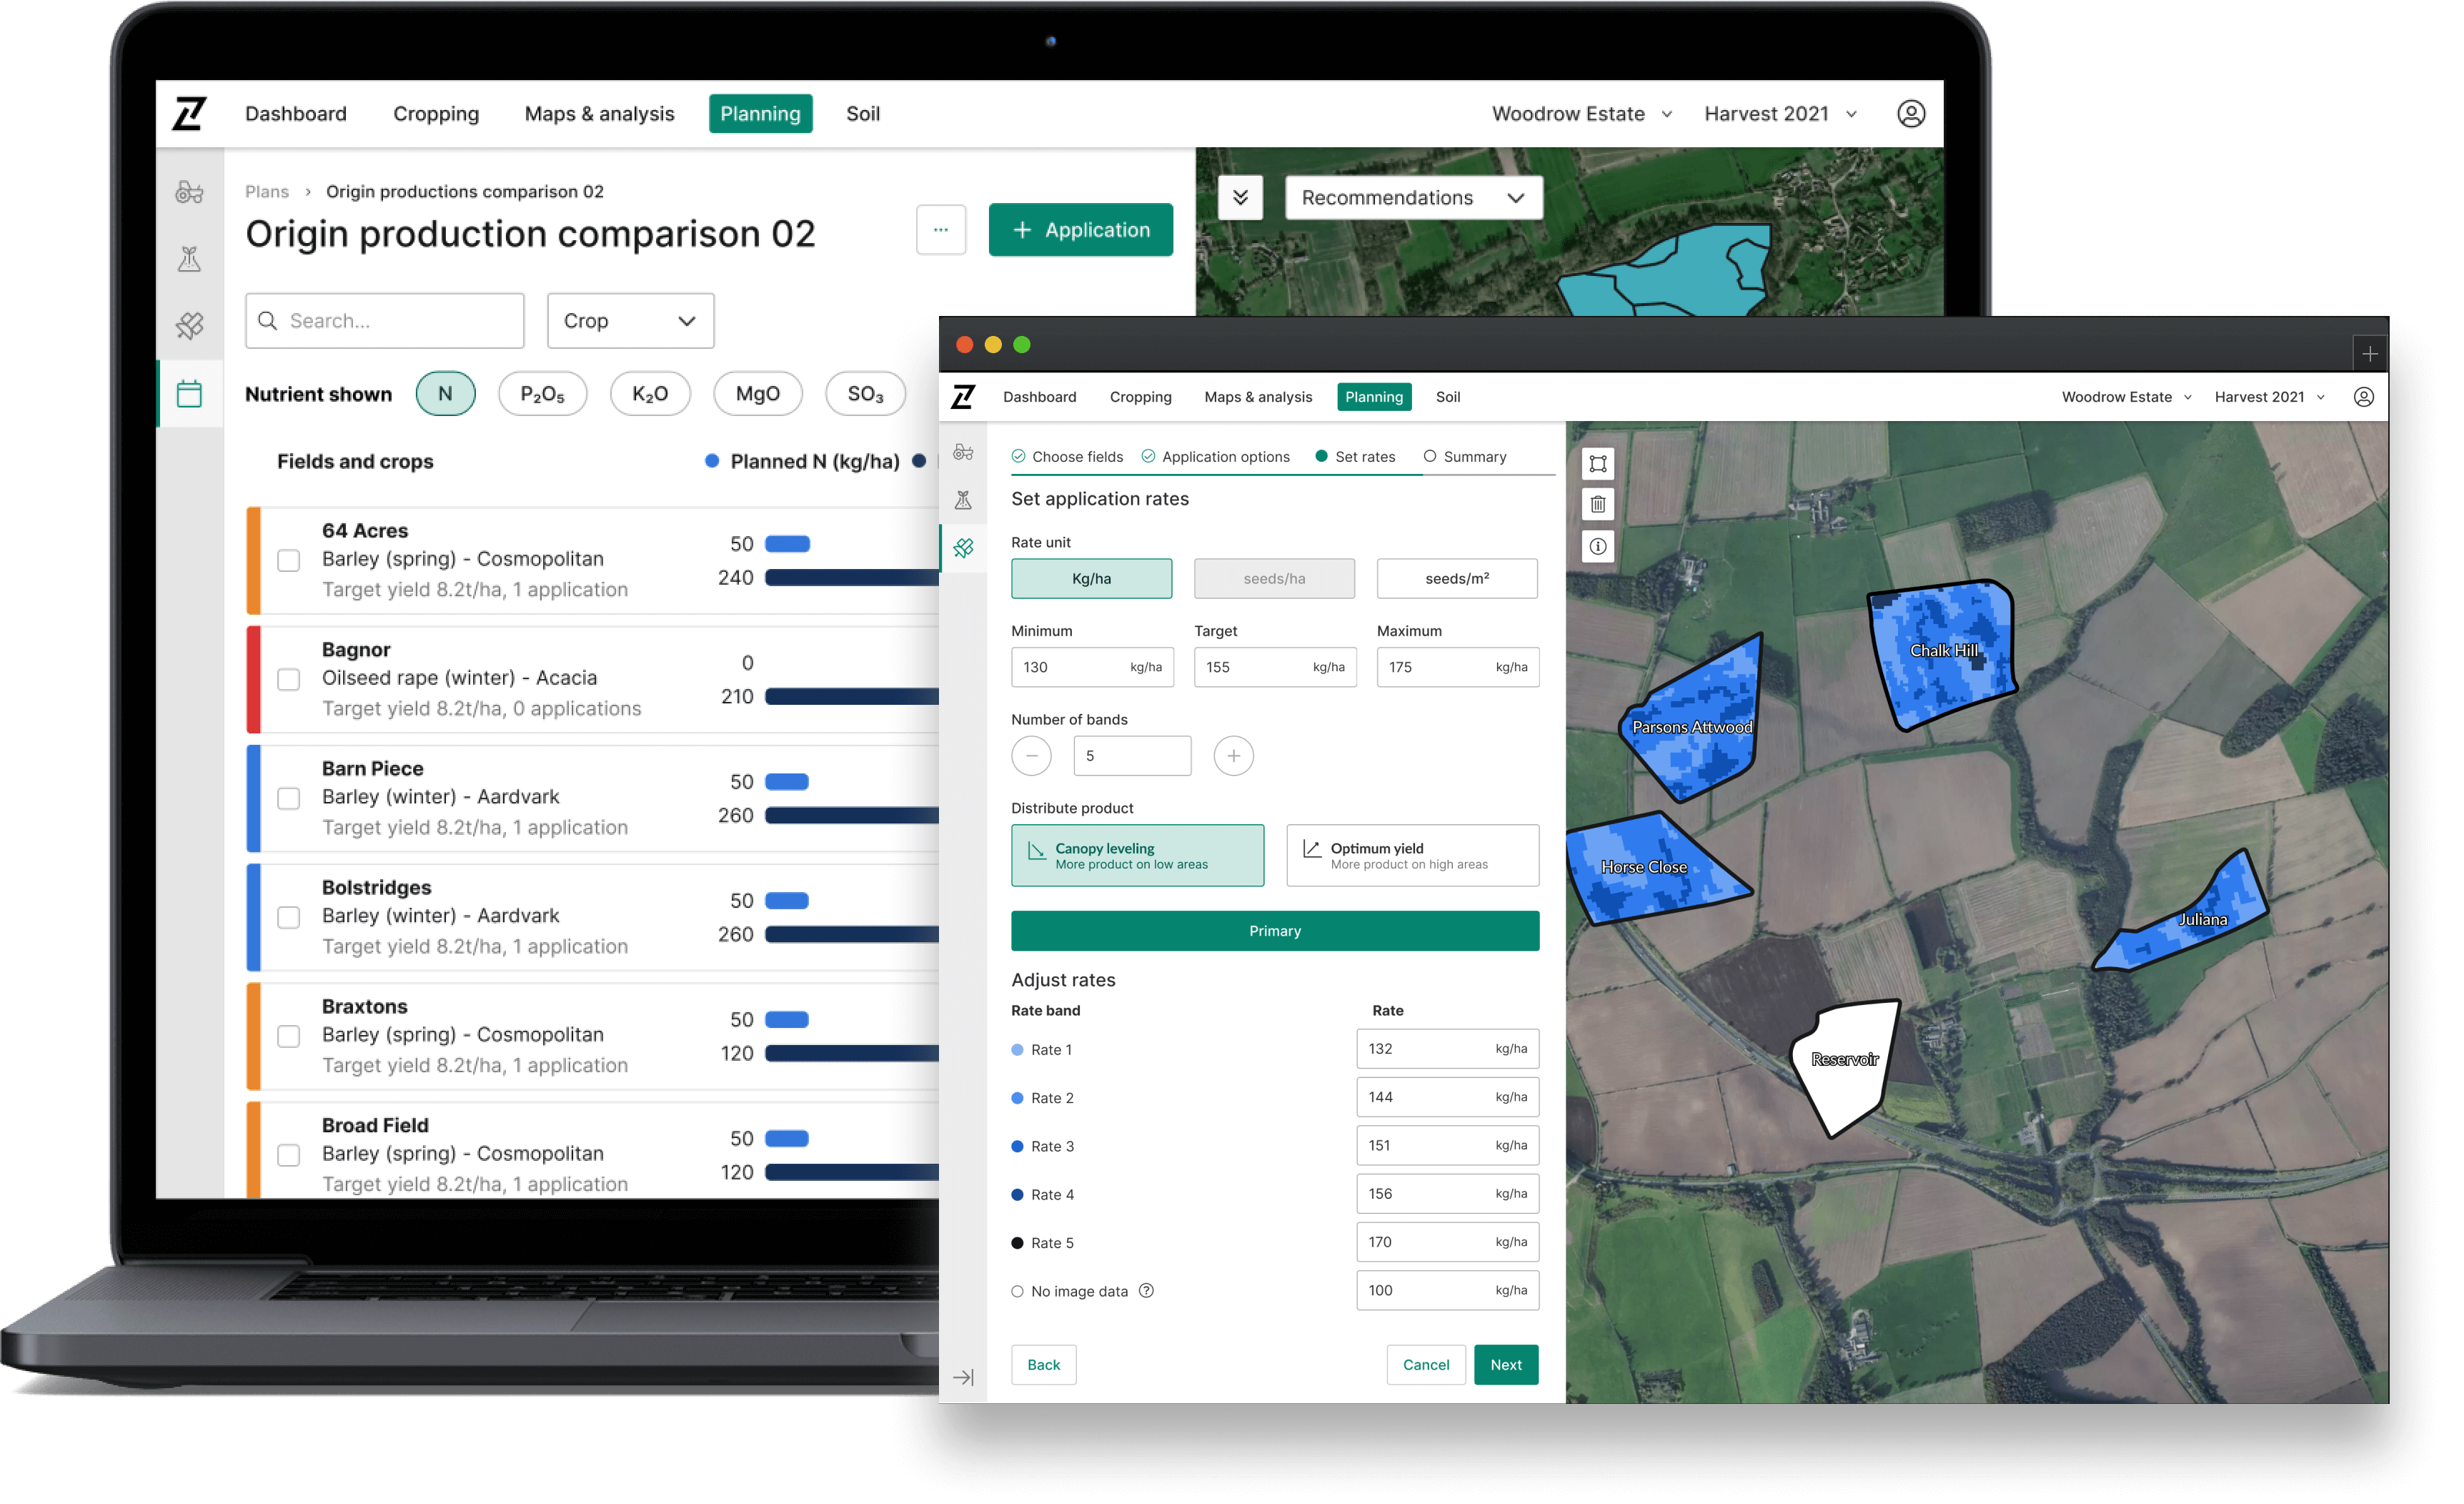
Task: Open the calendar planning sidebar icon
Action: (x=189, y=394)
